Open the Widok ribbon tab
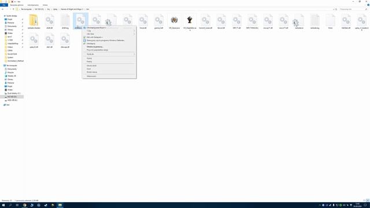 click(x=45, y=5)
